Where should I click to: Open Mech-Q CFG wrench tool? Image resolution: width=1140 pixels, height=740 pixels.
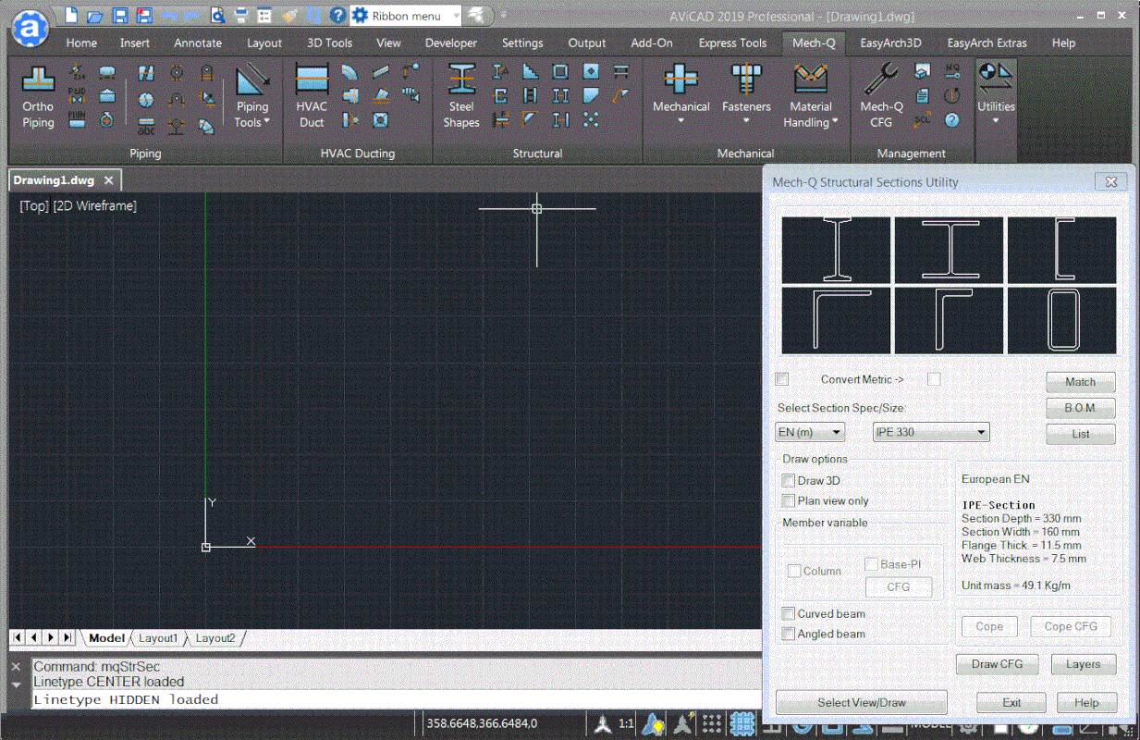click(x=881, y=96)
